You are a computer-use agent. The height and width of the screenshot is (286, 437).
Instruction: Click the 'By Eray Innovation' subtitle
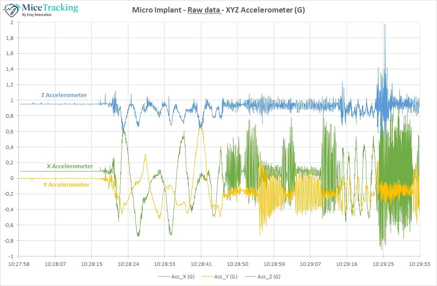(37, 15)
